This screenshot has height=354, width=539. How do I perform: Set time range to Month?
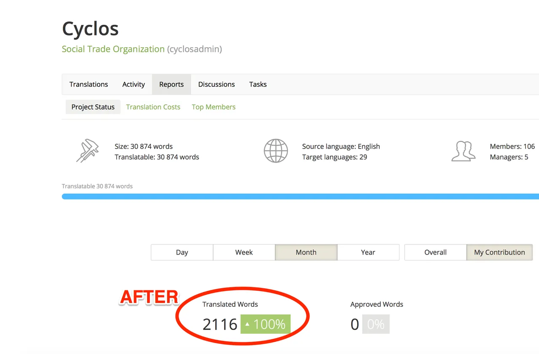click(306, 252)
